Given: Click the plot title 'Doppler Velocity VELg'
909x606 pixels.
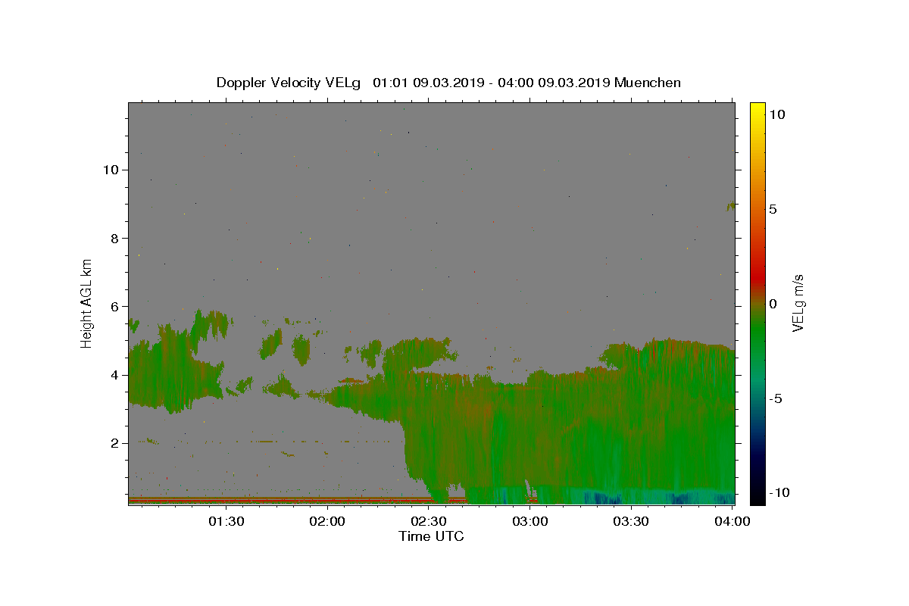Looking at the screenshot, I should point(290,83).
